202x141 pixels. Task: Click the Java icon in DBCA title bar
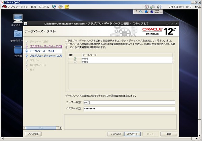26,23
